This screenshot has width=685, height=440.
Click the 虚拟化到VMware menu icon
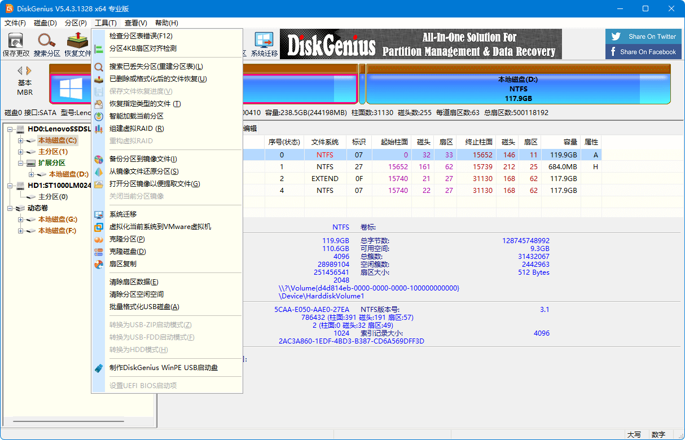click(x=99, y=227)
